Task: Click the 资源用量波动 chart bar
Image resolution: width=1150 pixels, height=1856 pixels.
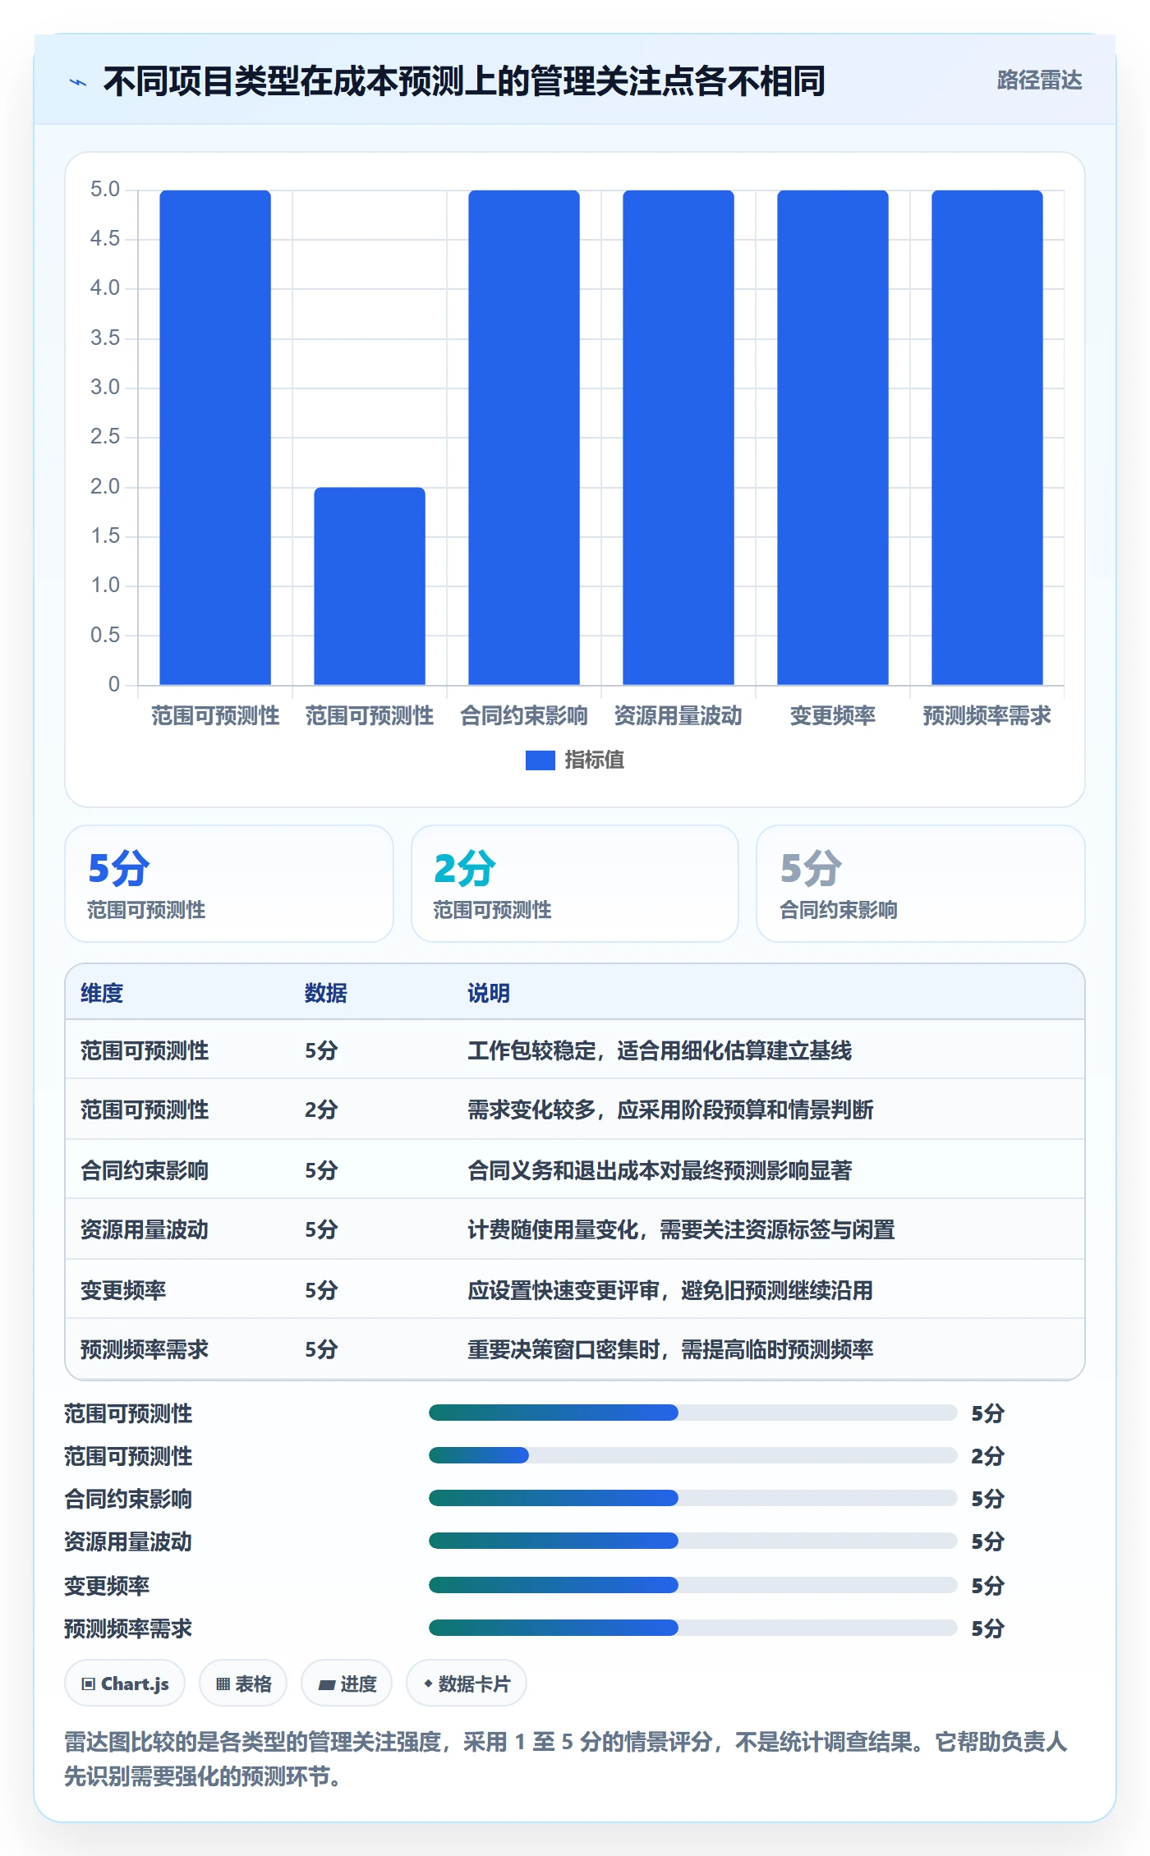Action: coord(678,438)
